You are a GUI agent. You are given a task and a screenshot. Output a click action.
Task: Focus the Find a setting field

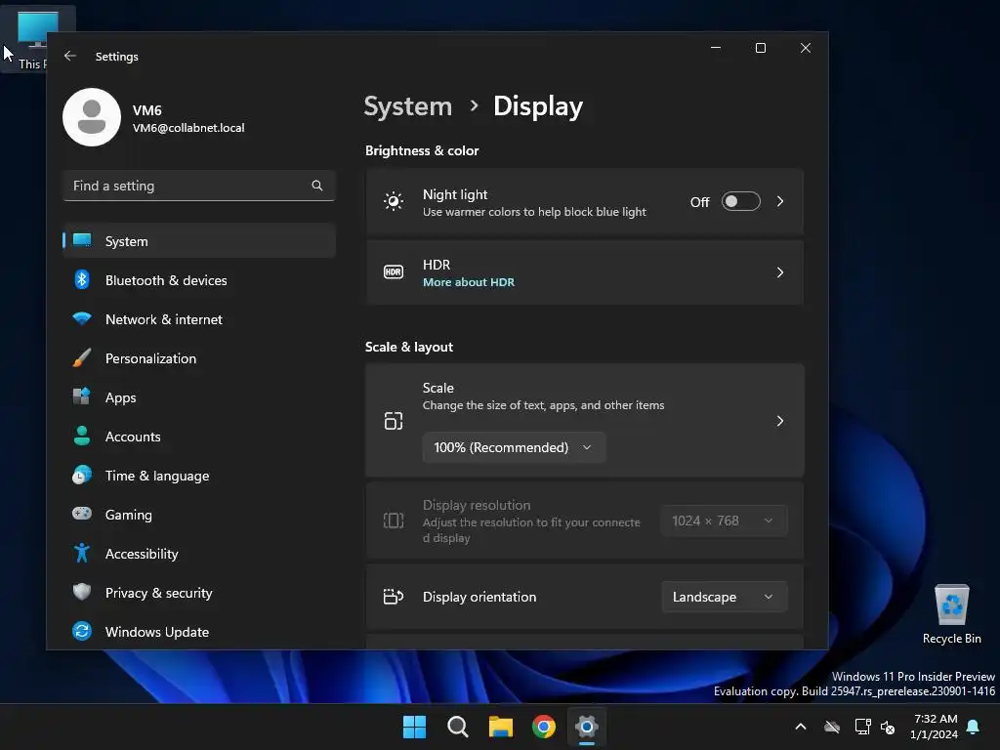pos(199,186)
